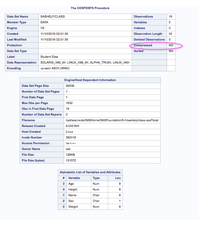Screen dimensions: 199x227
Task: Click the Student Data label value
Action: coord(49,57)
